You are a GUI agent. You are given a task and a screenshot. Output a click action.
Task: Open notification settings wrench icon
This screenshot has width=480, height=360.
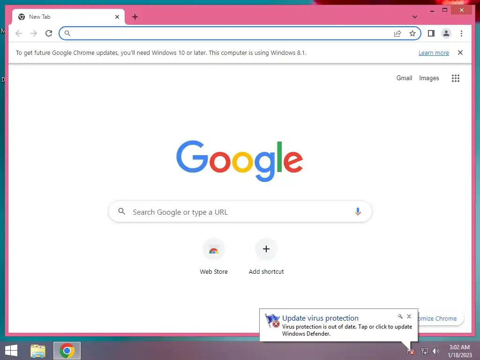point(400,316)
